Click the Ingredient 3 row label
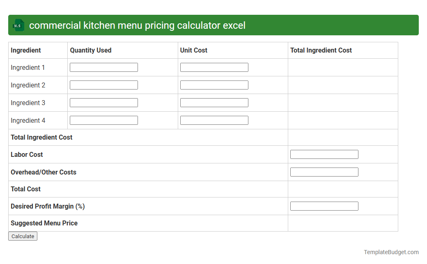The height and width of the screenshot is (264, 427). [x=28, y=103]
